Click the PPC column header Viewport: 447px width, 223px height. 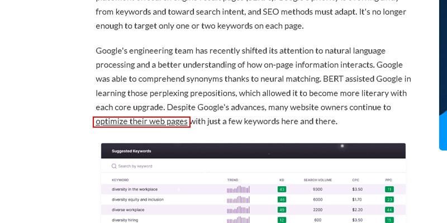(388, 180)
